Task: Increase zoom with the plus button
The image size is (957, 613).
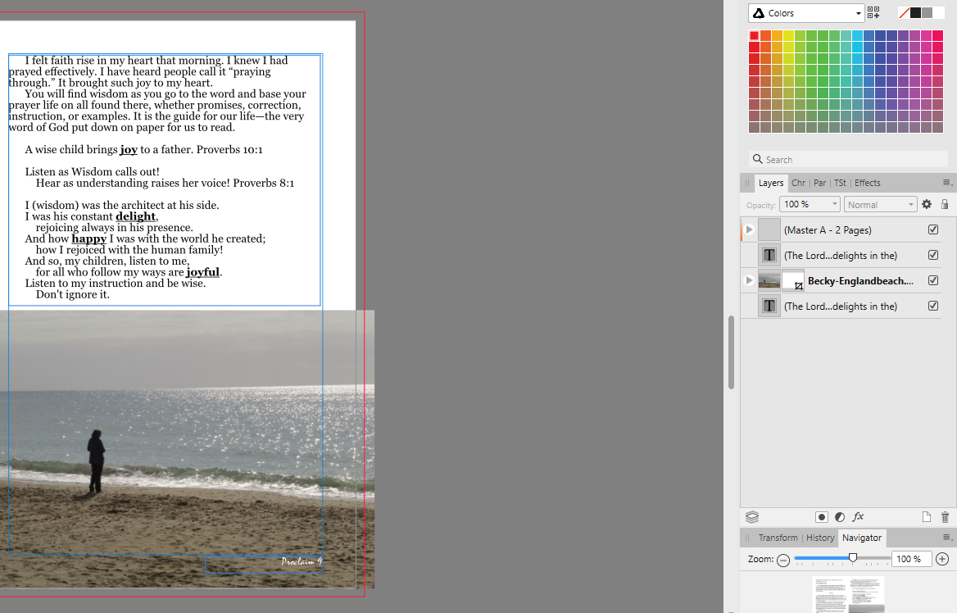Action: coord(941,559)
